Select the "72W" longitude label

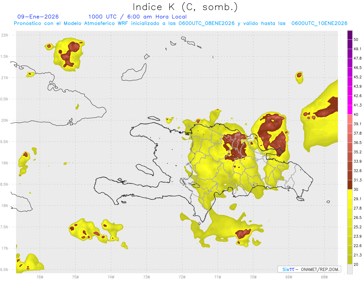(182, 277)
